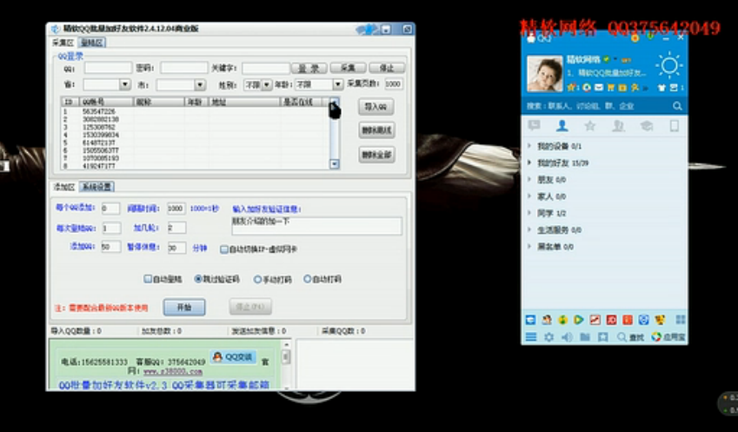Open the mail envelope icon in QQ header
Screen dimensions: 738x432
pyautogui.click(x=598, y=88)
